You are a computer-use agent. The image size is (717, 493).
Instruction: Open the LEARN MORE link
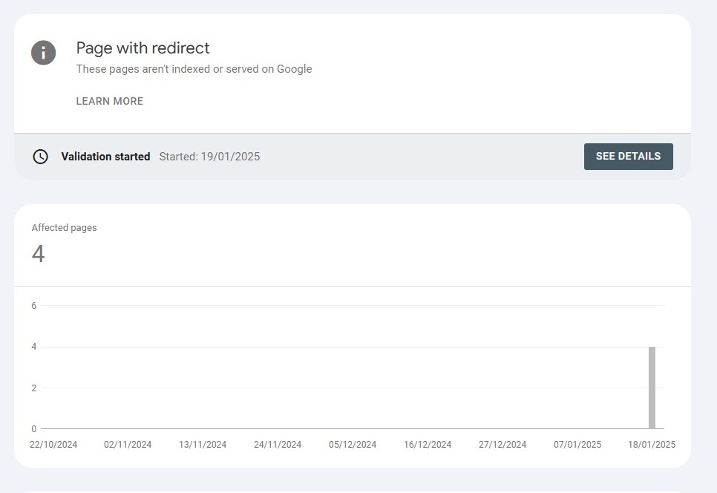point(110,101)
